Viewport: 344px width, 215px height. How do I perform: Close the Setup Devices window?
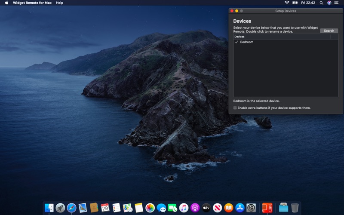pyautogui.click(x=232, y=11)
